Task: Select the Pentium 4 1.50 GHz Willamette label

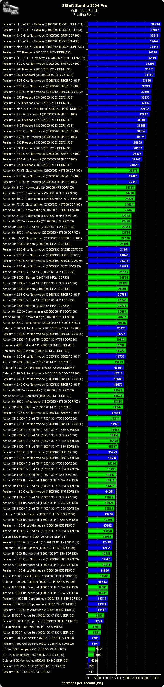Action: click(39, 570)
